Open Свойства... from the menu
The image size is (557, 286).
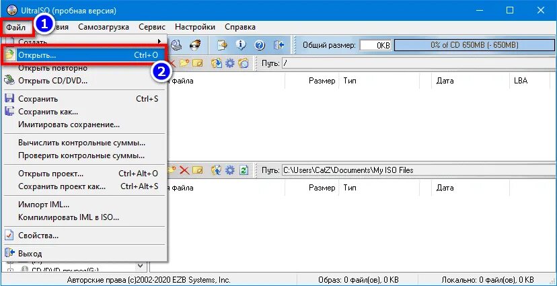85,236
